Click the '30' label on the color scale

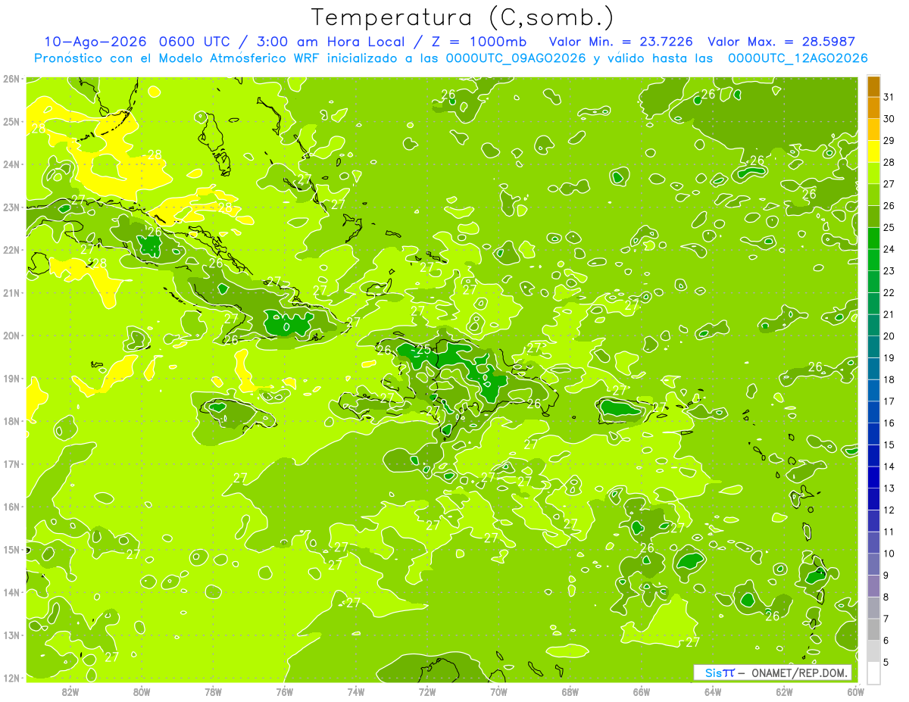coord(889,119)
